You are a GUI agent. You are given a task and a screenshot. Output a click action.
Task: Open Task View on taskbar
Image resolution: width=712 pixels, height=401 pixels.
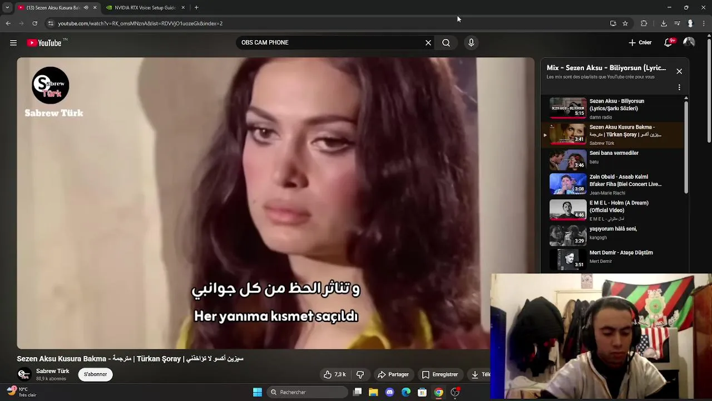pyautogui.click(x=358, y=393)
